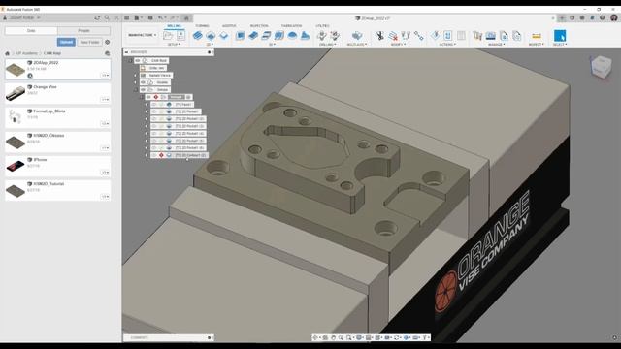Refresh the data panel
Viewport: 621px width, 349px height.
(x=97, y=17)
